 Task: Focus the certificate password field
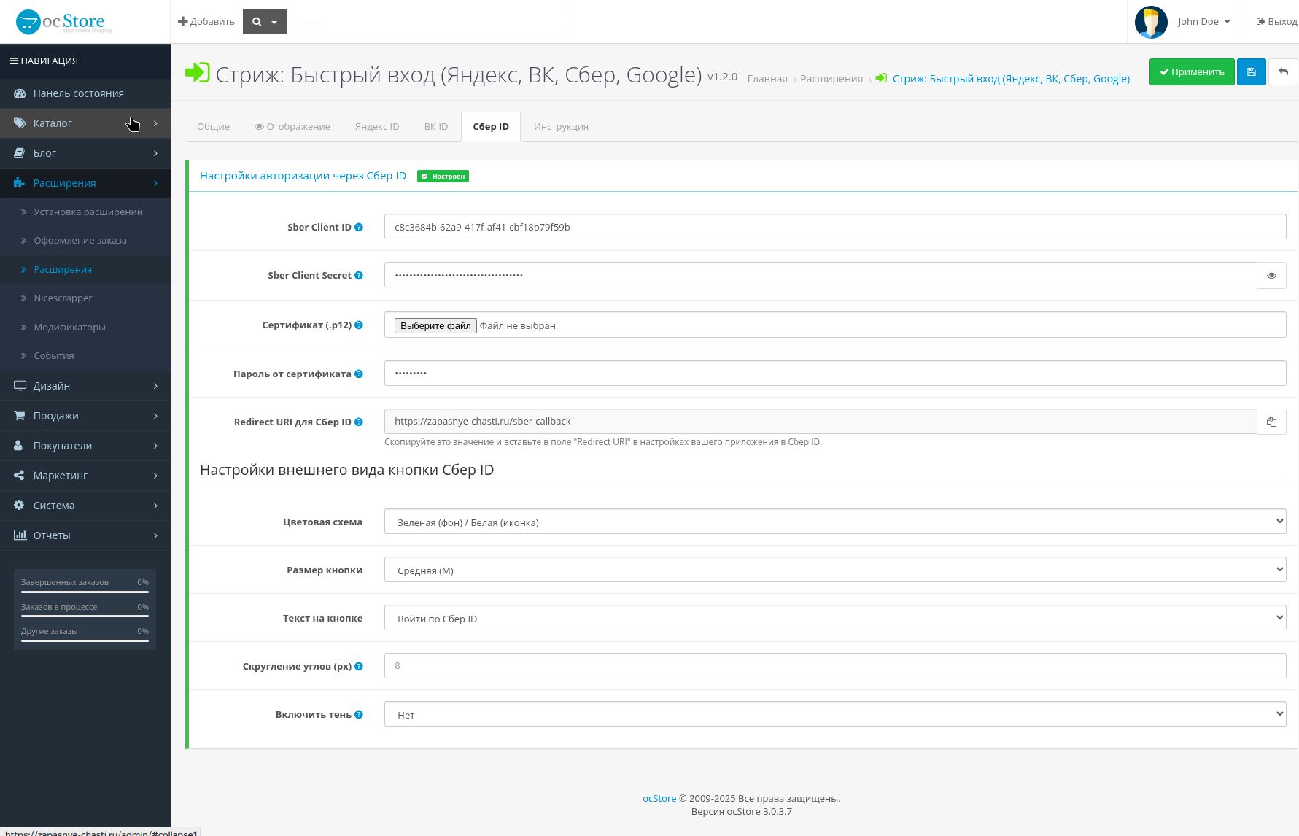tap(835, 374)
